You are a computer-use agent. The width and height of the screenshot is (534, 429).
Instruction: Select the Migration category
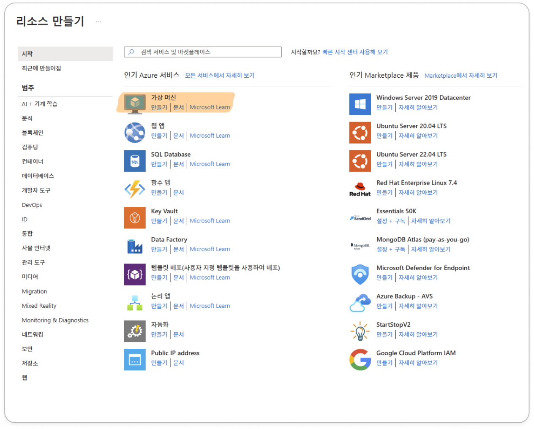pyautogui.click(x=35, y=291)
